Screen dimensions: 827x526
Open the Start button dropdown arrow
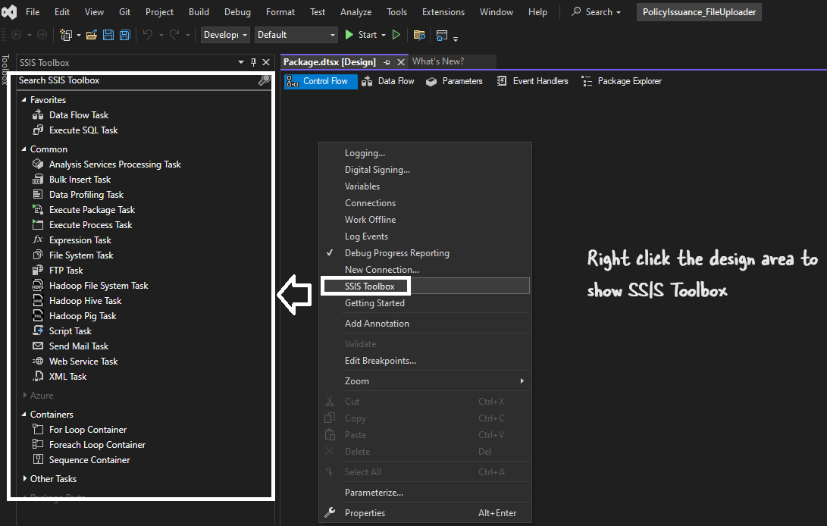coord(384,35)
